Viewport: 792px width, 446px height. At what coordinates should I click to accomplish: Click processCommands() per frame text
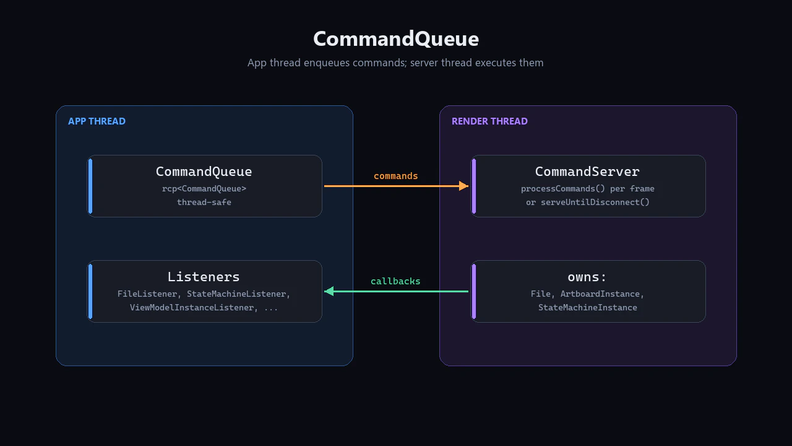tap(588, 188)
